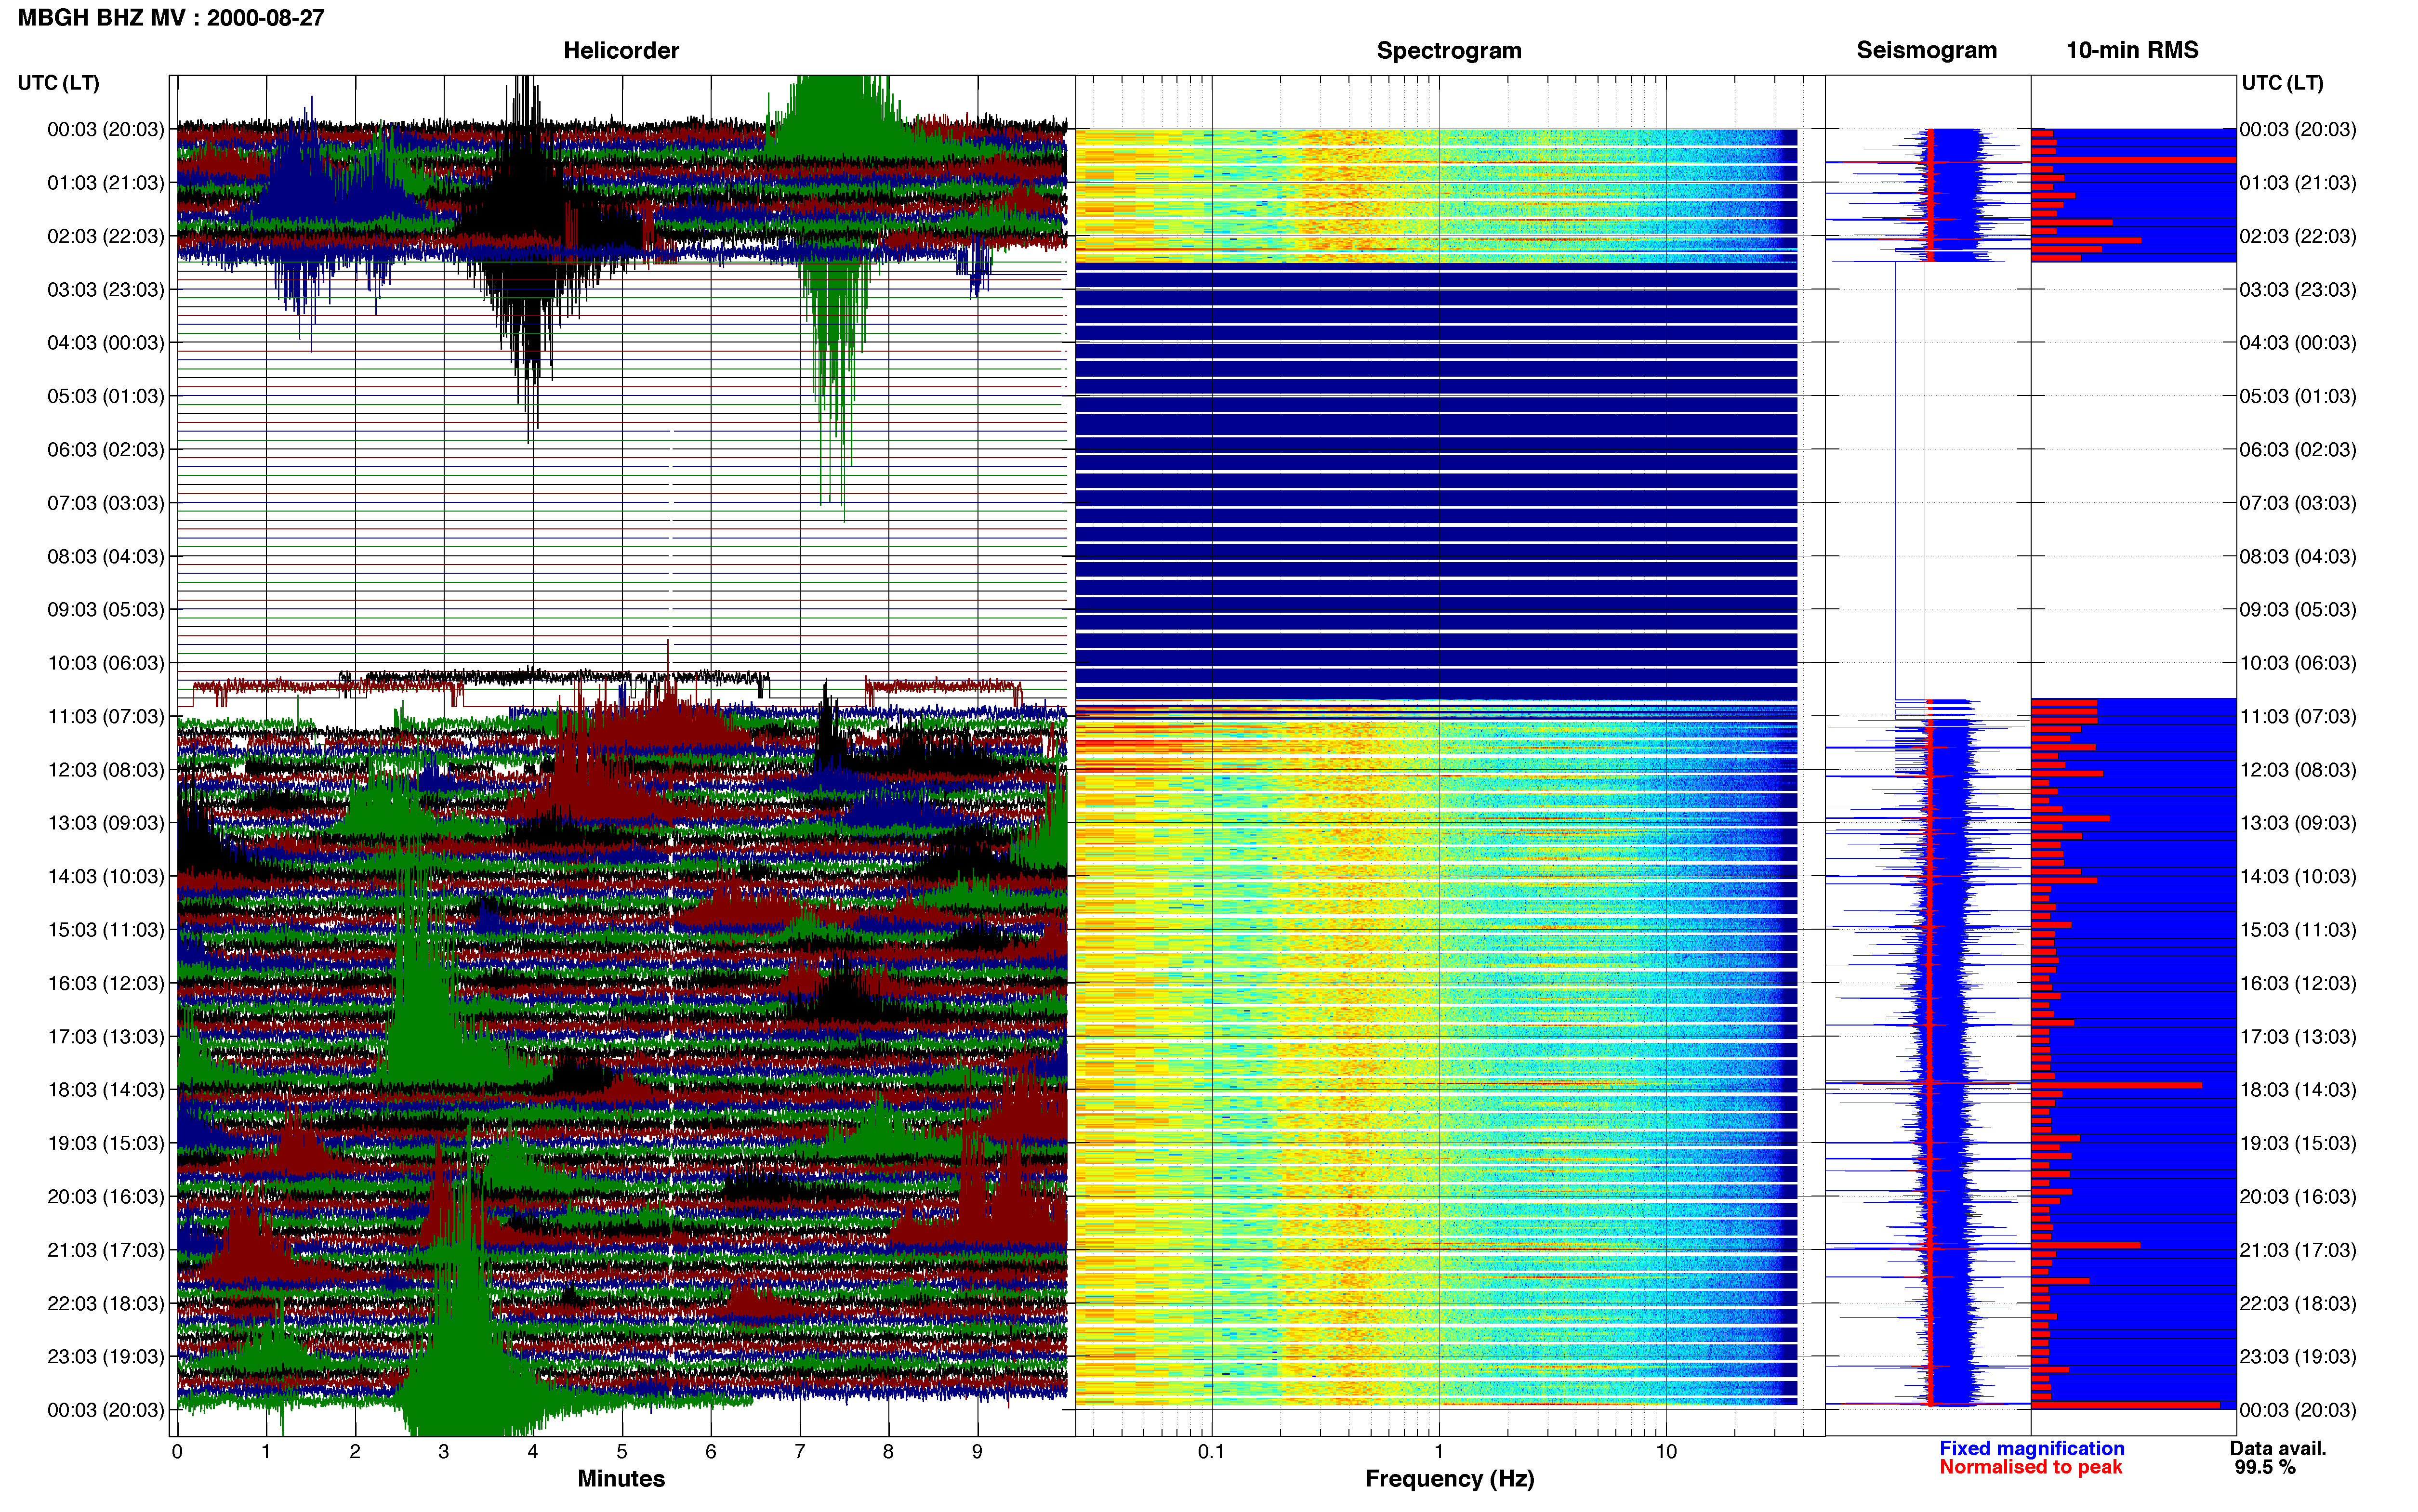Click the 'Helicorder' panel heading
The height and width of the screenshot is (1512, 2418).
pos(621,50)
